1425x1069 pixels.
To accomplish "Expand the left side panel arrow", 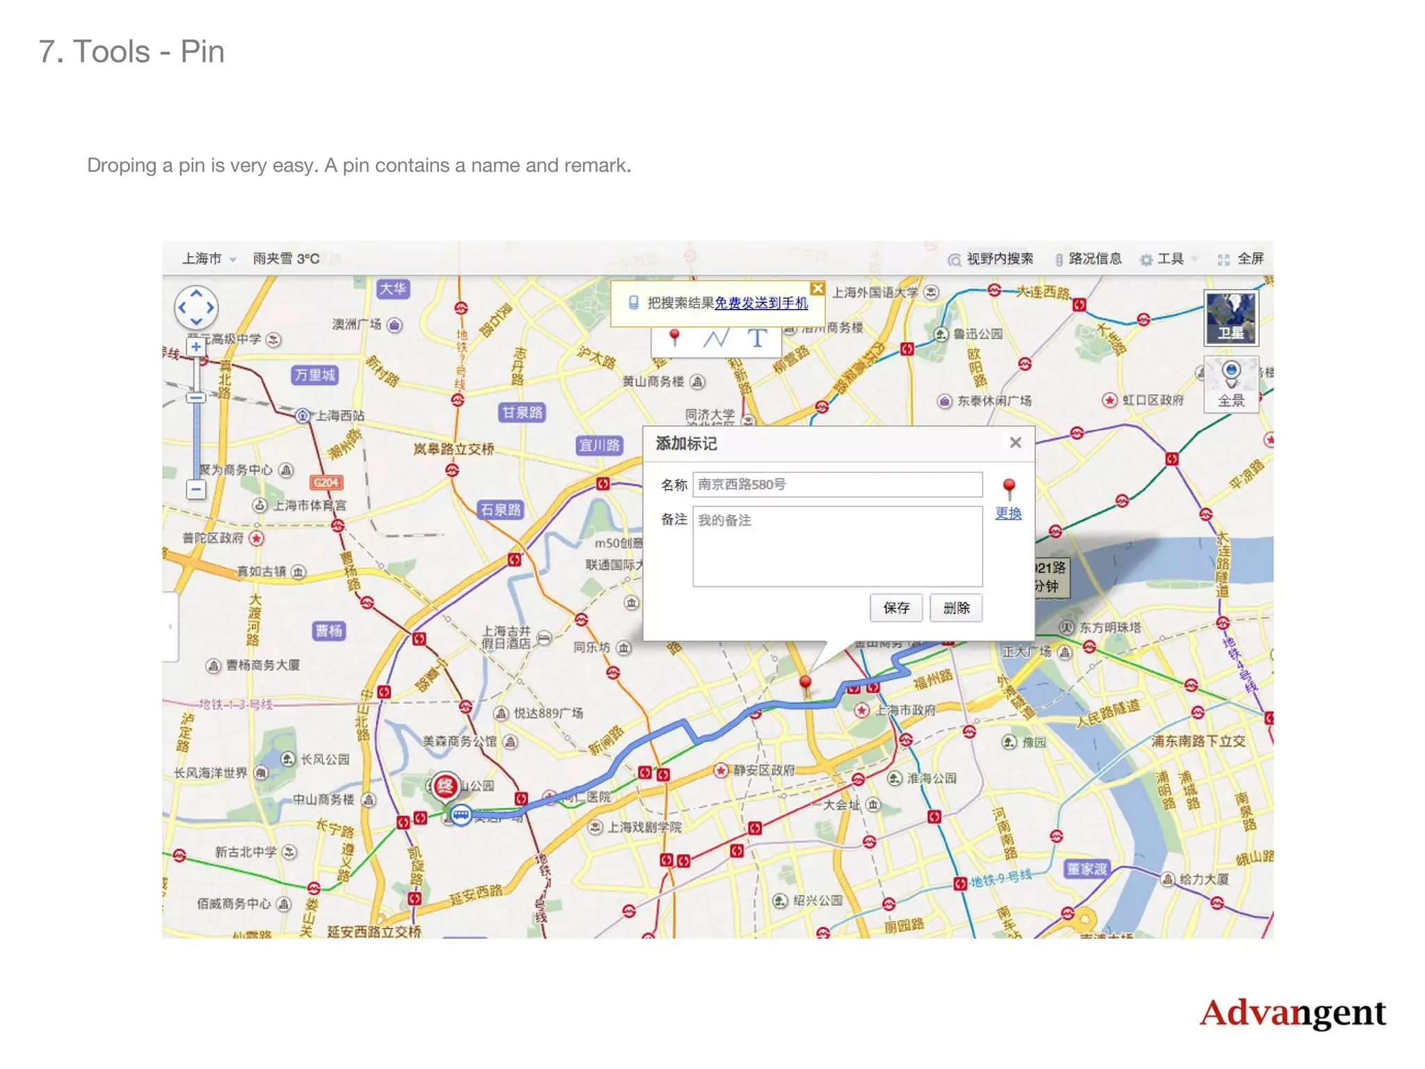I will coord(170,626).
